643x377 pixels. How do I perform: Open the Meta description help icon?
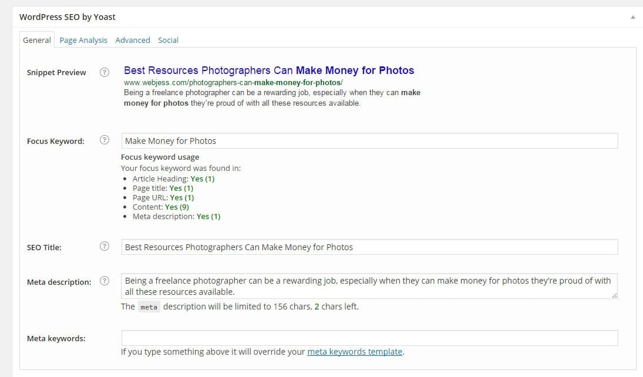[x=105, y=281]
